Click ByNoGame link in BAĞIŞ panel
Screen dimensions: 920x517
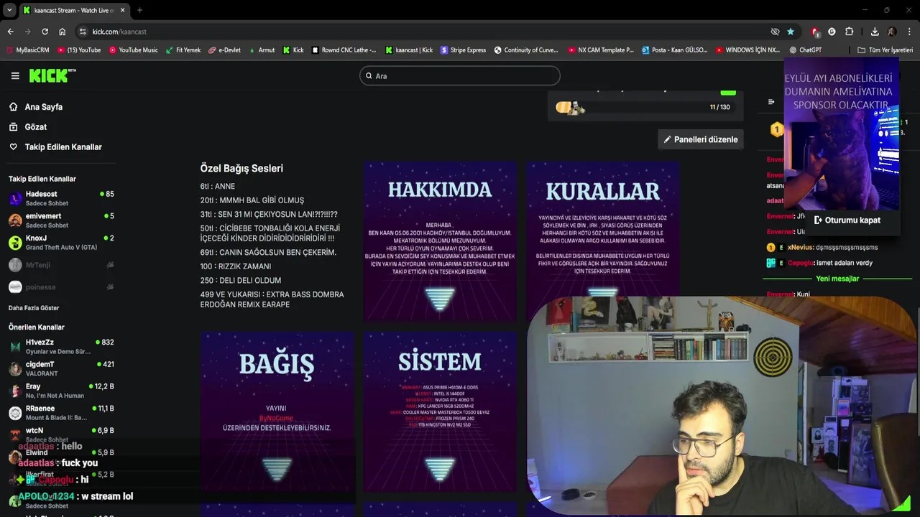[x=276, y=418]
